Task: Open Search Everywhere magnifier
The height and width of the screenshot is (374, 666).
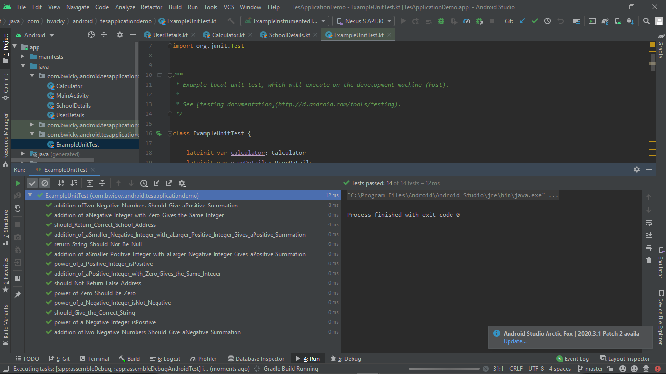Action: click(x=646, y=21)
